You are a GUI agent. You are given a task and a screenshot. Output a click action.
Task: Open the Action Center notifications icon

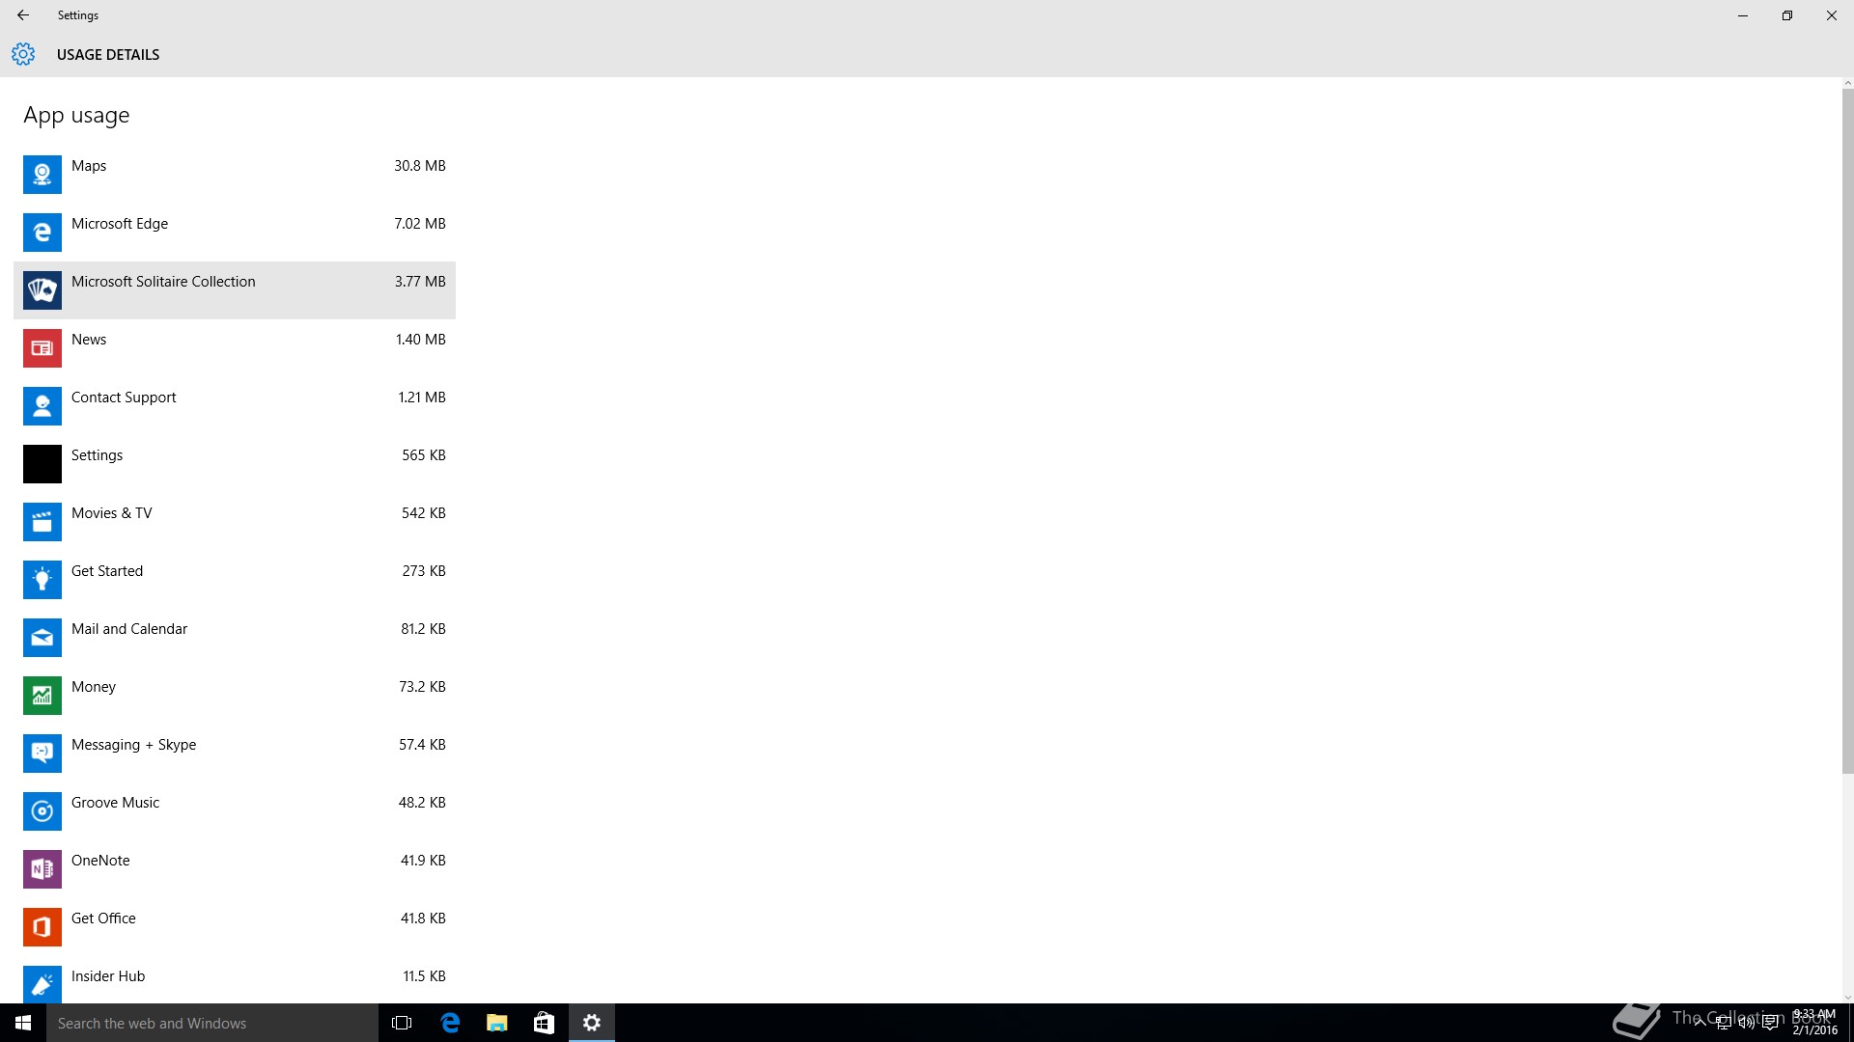(x=1770, y=1023)
